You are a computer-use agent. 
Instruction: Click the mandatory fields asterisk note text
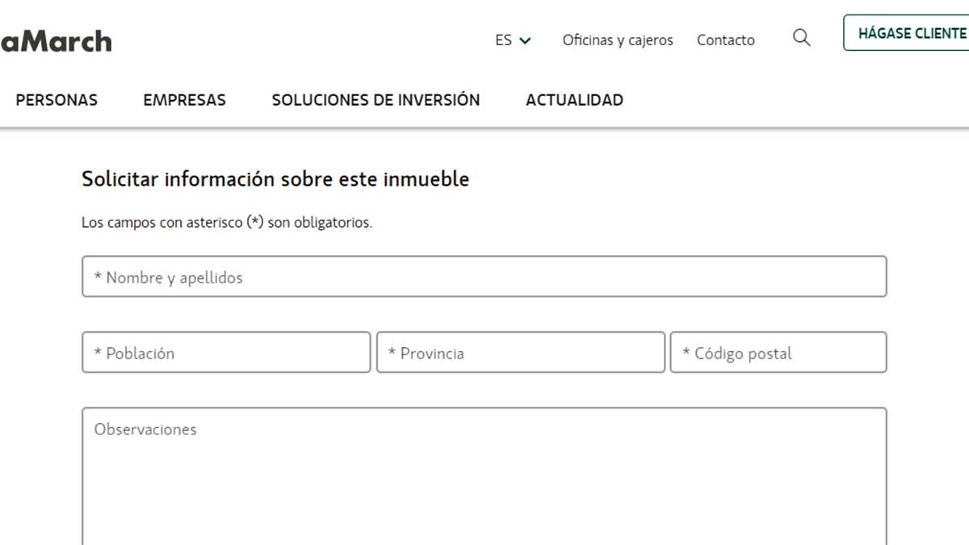tap(226, 223)
